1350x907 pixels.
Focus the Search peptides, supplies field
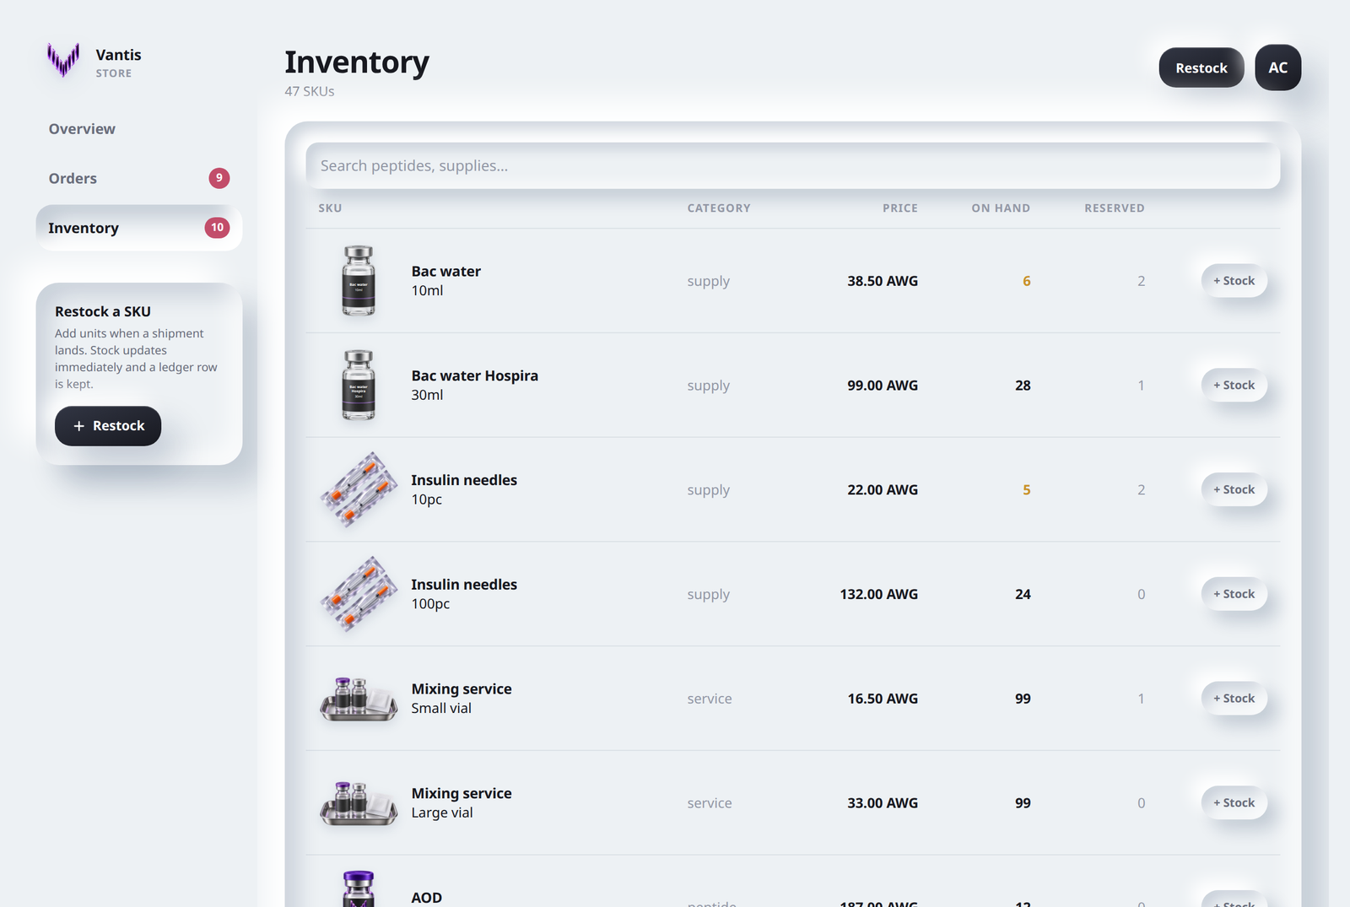792,165
